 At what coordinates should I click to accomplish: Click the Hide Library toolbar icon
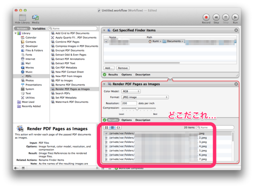(22, 17)
